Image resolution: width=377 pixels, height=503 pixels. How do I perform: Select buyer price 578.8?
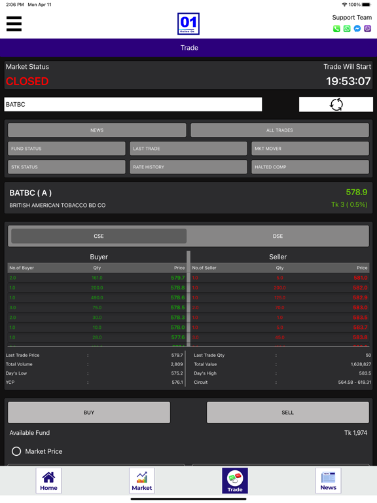coord(178,288)
